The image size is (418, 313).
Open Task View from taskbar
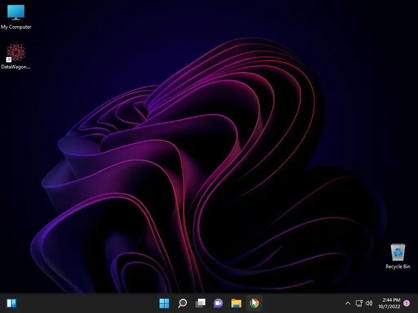[200, 303]
